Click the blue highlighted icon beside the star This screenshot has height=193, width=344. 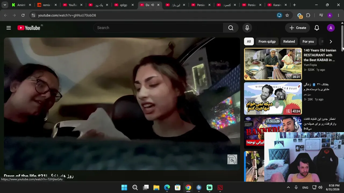pyautogui.click(x=279, y=15)
